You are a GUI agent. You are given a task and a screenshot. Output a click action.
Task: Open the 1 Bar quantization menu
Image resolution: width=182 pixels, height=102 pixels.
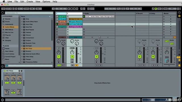[x=39, y=9]
